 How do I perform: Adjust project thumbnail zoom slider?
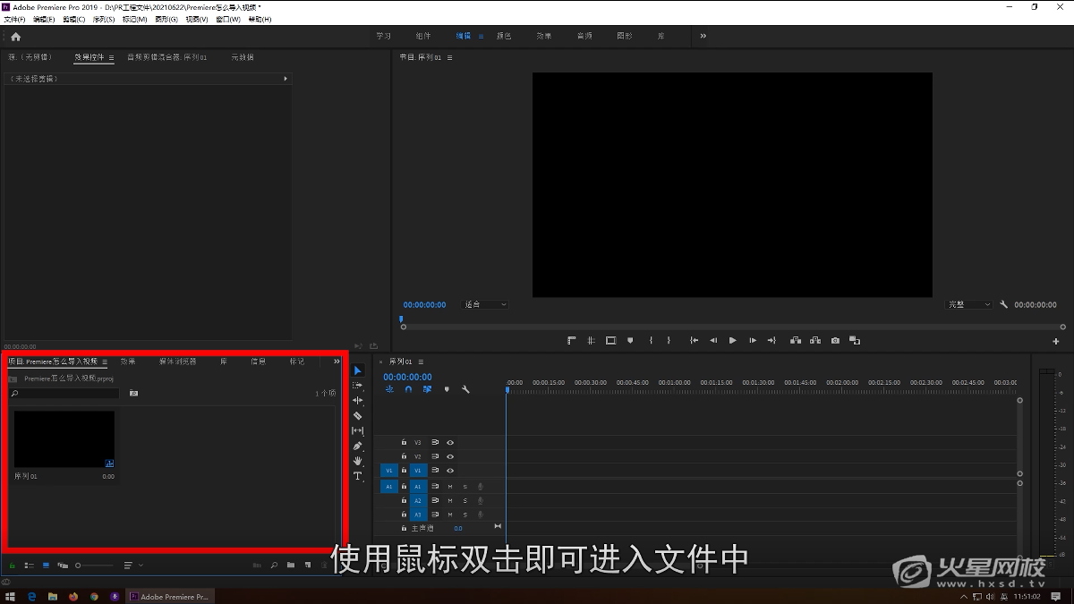96,566
